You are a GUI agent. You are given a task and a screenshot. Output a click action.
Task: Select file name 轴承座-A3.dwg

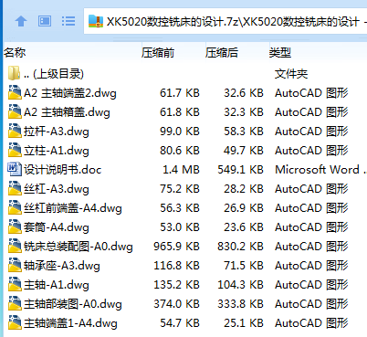click(62, 266)
